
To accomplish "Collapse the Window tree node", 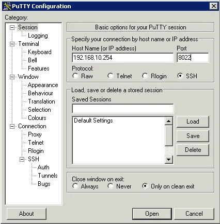I will point(12,77).
